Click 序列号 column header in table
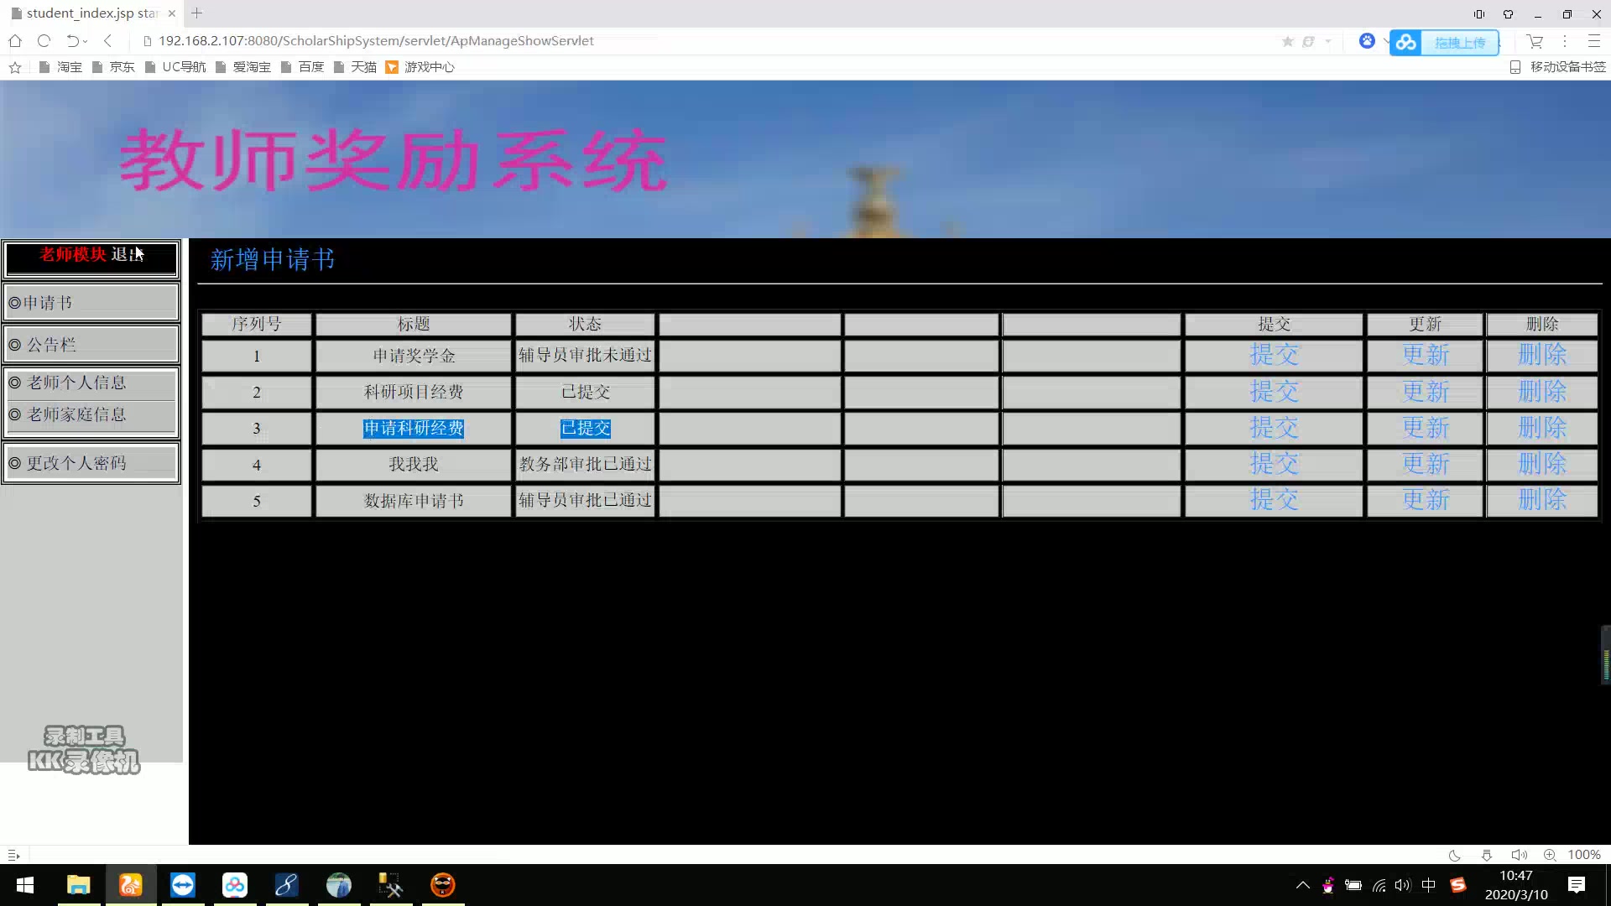Image resolution: width=1611 pixels, height=906 pixels. point(256,324)
